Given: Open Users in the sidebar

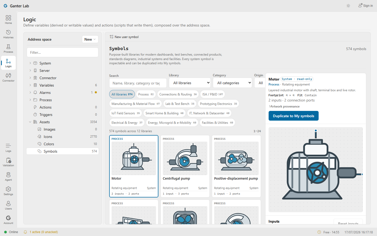Looking at the screenshot, I should pos(8,205).
